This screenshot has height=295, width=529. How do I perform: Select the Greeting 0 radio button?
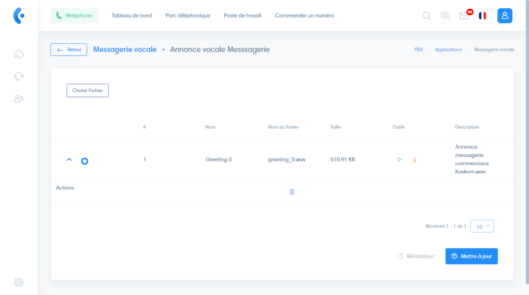pos(85,161)
